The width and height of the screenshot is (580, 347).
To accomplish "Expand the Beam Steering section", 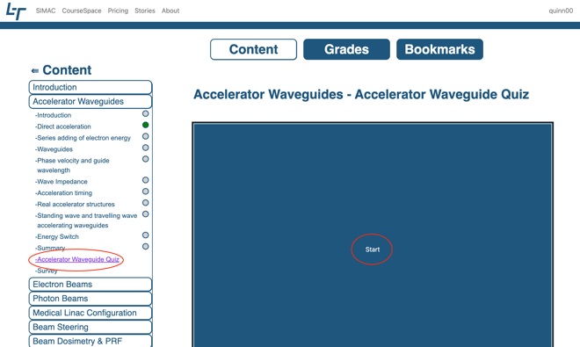I will (91, 327).
